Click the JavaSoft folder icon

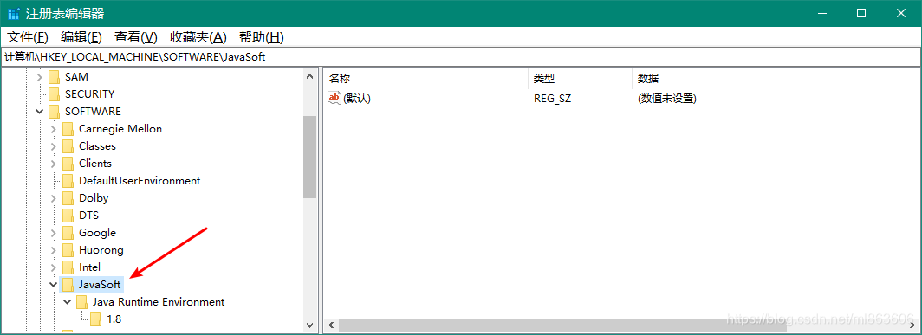68,285
